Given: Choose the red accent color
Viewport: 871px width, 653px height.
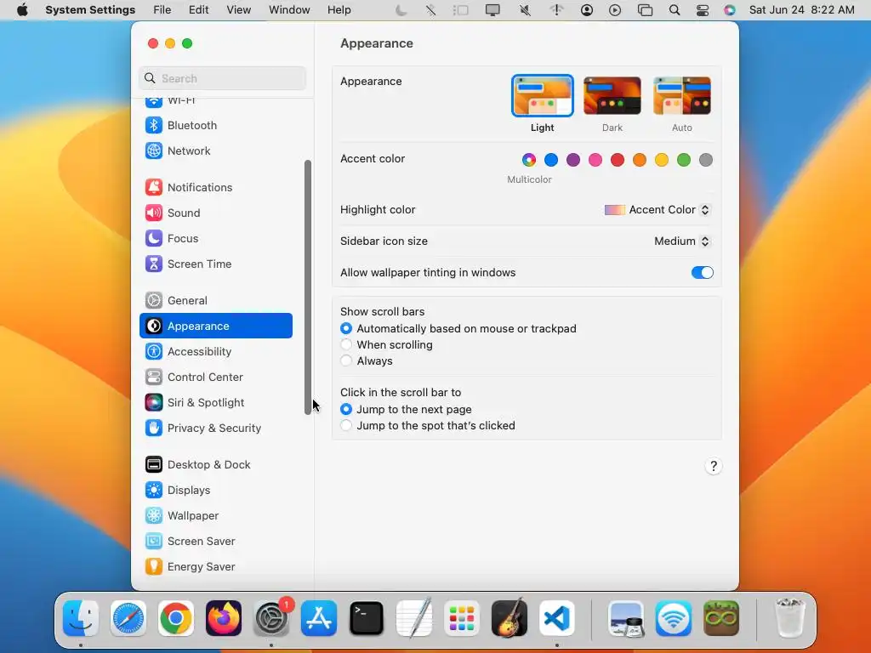Looking at the screenshot, I should pos(618,161).
